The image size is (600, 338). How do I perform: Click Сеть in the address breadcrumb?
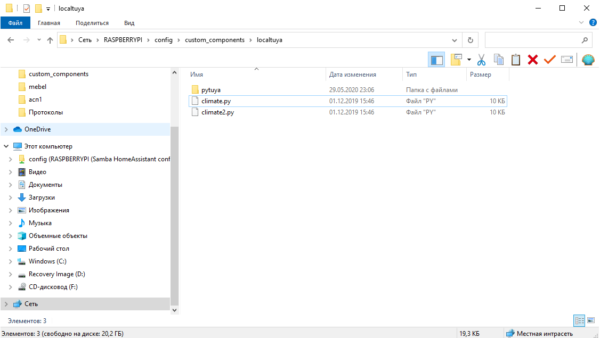pos(85,40)
